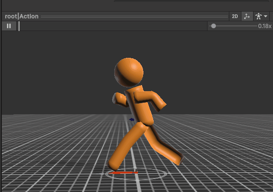Pause the animation preview playback
This screenshot has height=192, width=273.
tap(9, 26)
